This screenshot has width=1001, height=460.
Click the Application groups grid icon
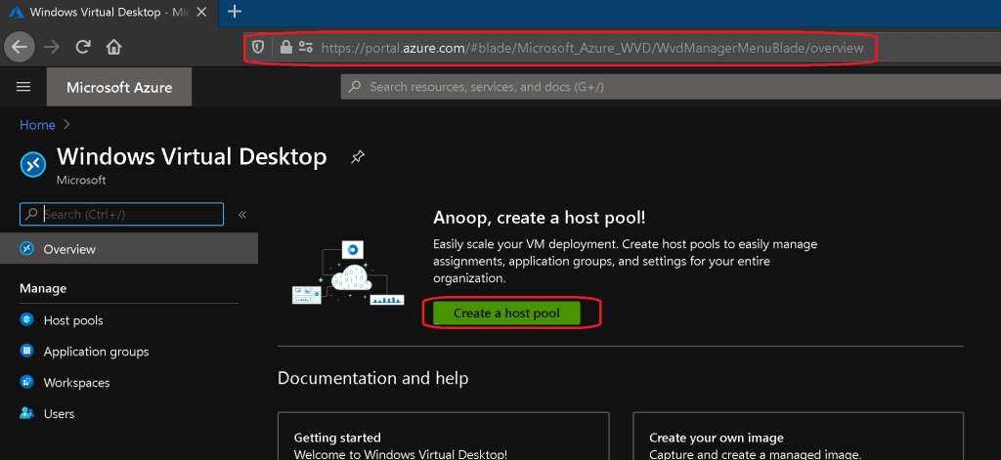click(26, 351)
